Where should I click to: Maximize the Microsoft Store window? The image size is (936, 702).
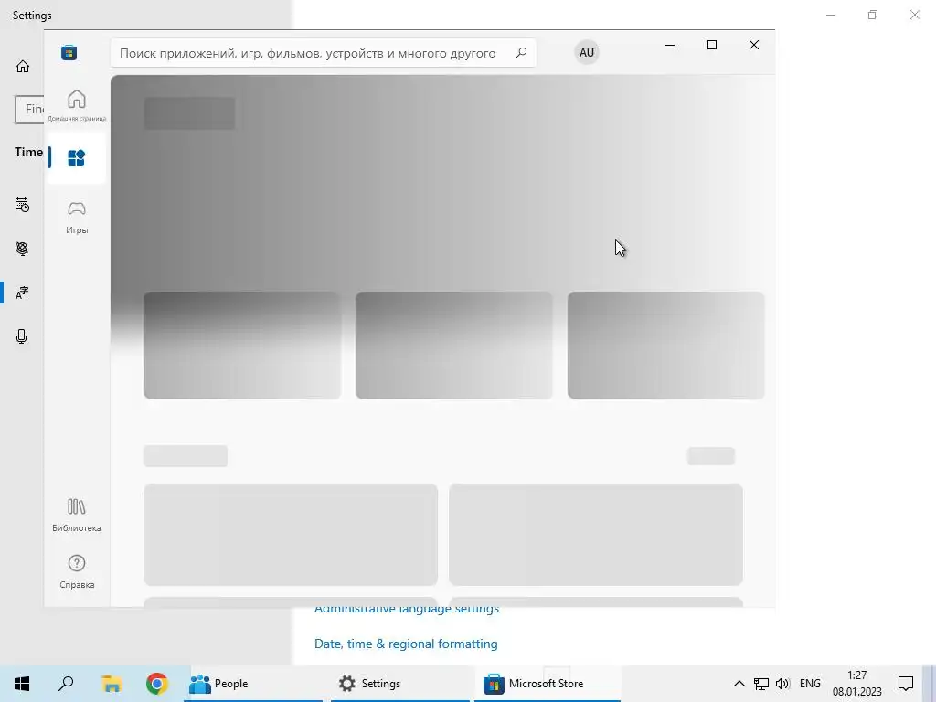711,45
